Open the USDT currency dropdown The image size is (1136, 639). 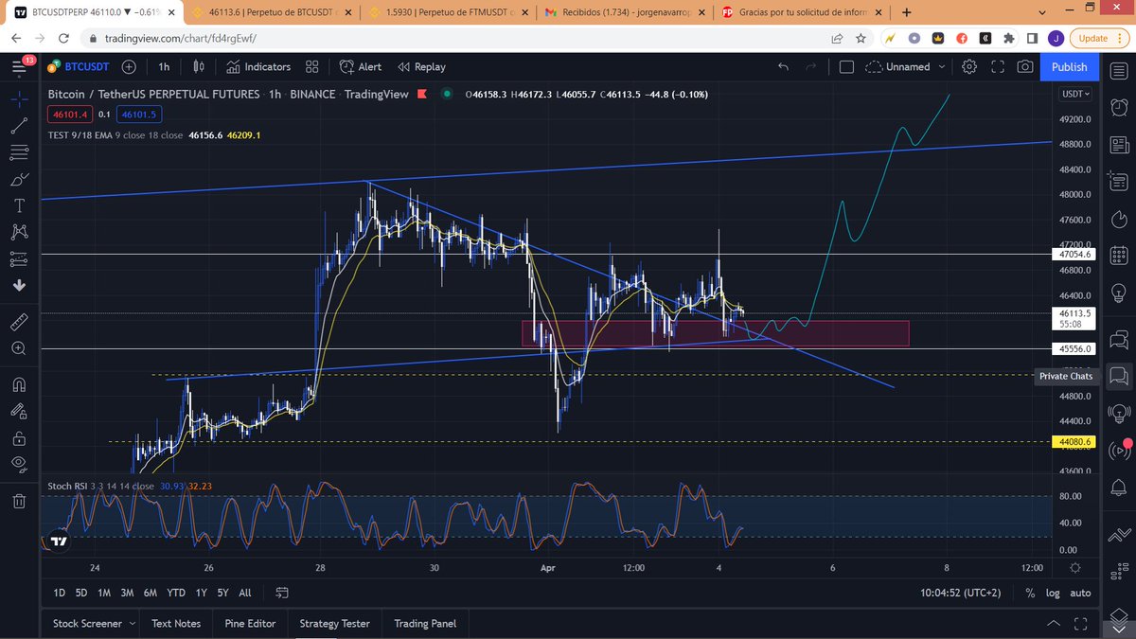coord(1075,94)
